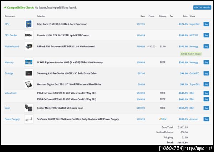The height and width of the screenshot is (152, 214).
Task: Open the Storage component link
Action: click(9, 73)
